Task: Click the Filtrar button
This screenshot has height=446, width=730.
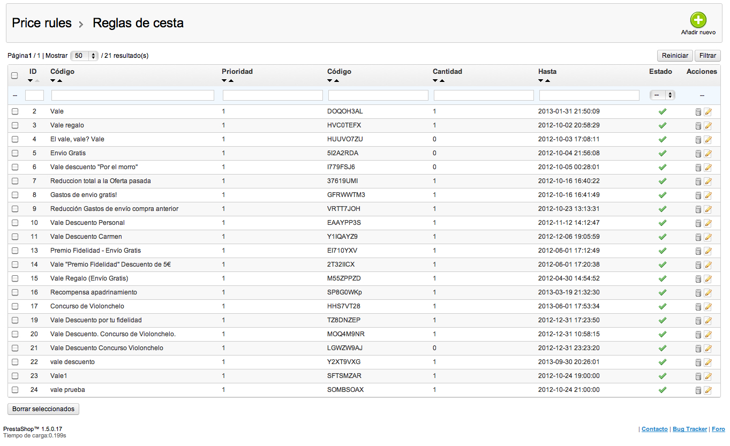Action: 708,56
